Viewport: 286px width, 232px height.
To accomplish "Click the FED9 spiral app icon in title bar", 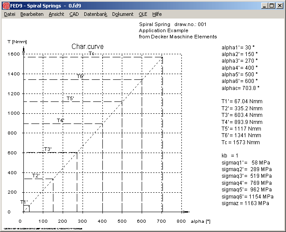I will 6,6.
